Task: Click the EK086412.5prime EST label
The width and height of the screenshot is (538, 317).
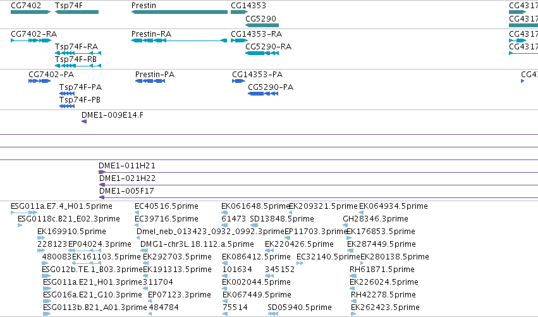Action: click(256, 257)
